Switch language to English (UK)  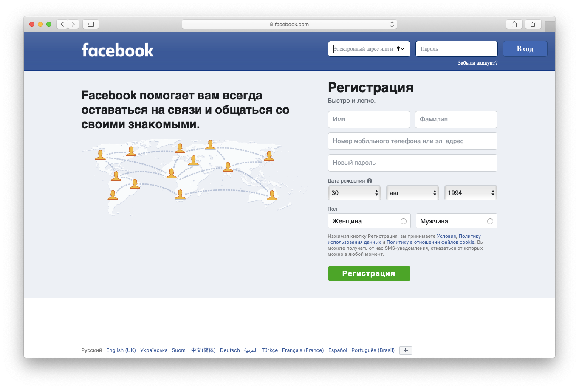[121, 350]
